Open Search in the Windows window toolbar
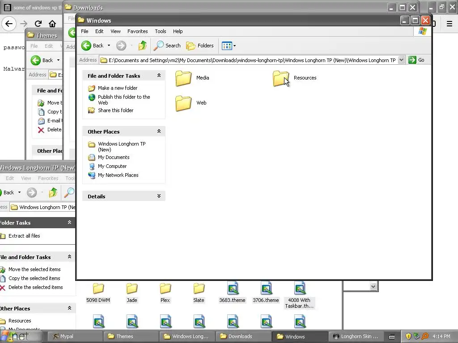This screenshot has height=343, width=458. [167, 46]
